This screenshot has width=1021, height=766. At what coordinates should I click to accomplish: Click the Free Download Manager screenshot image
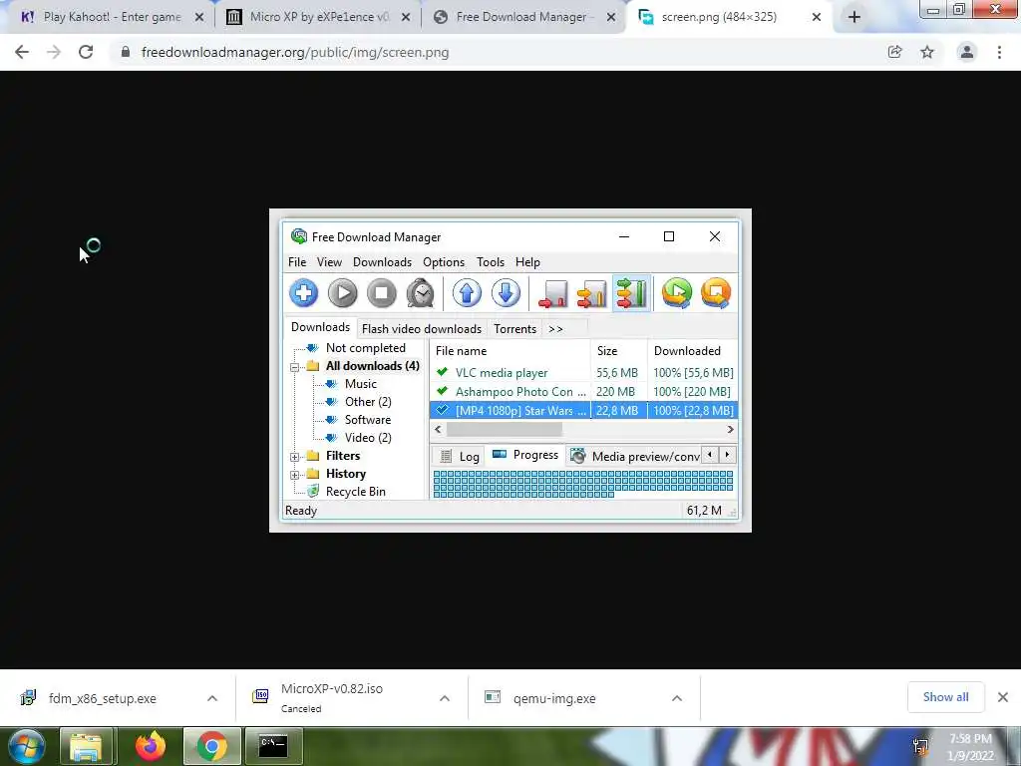510,370
